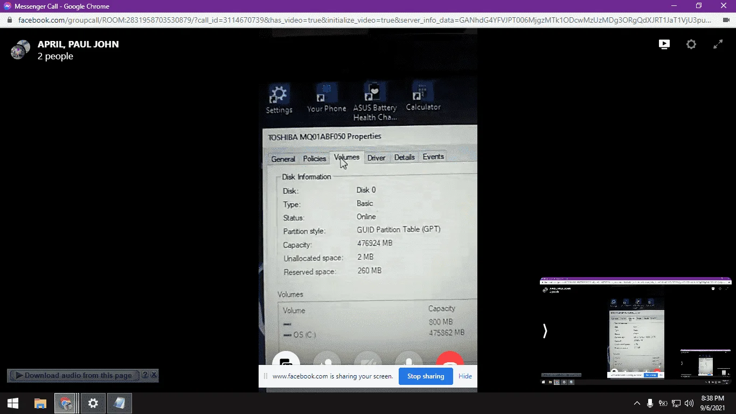Expand the call to full screen

pos(718,45)
